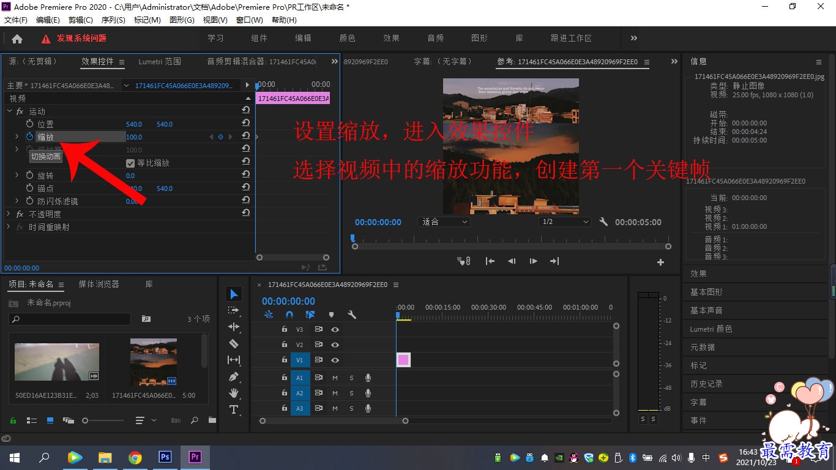
Task: Collapse the Motion effect group
Action: (x=9, y=111)
